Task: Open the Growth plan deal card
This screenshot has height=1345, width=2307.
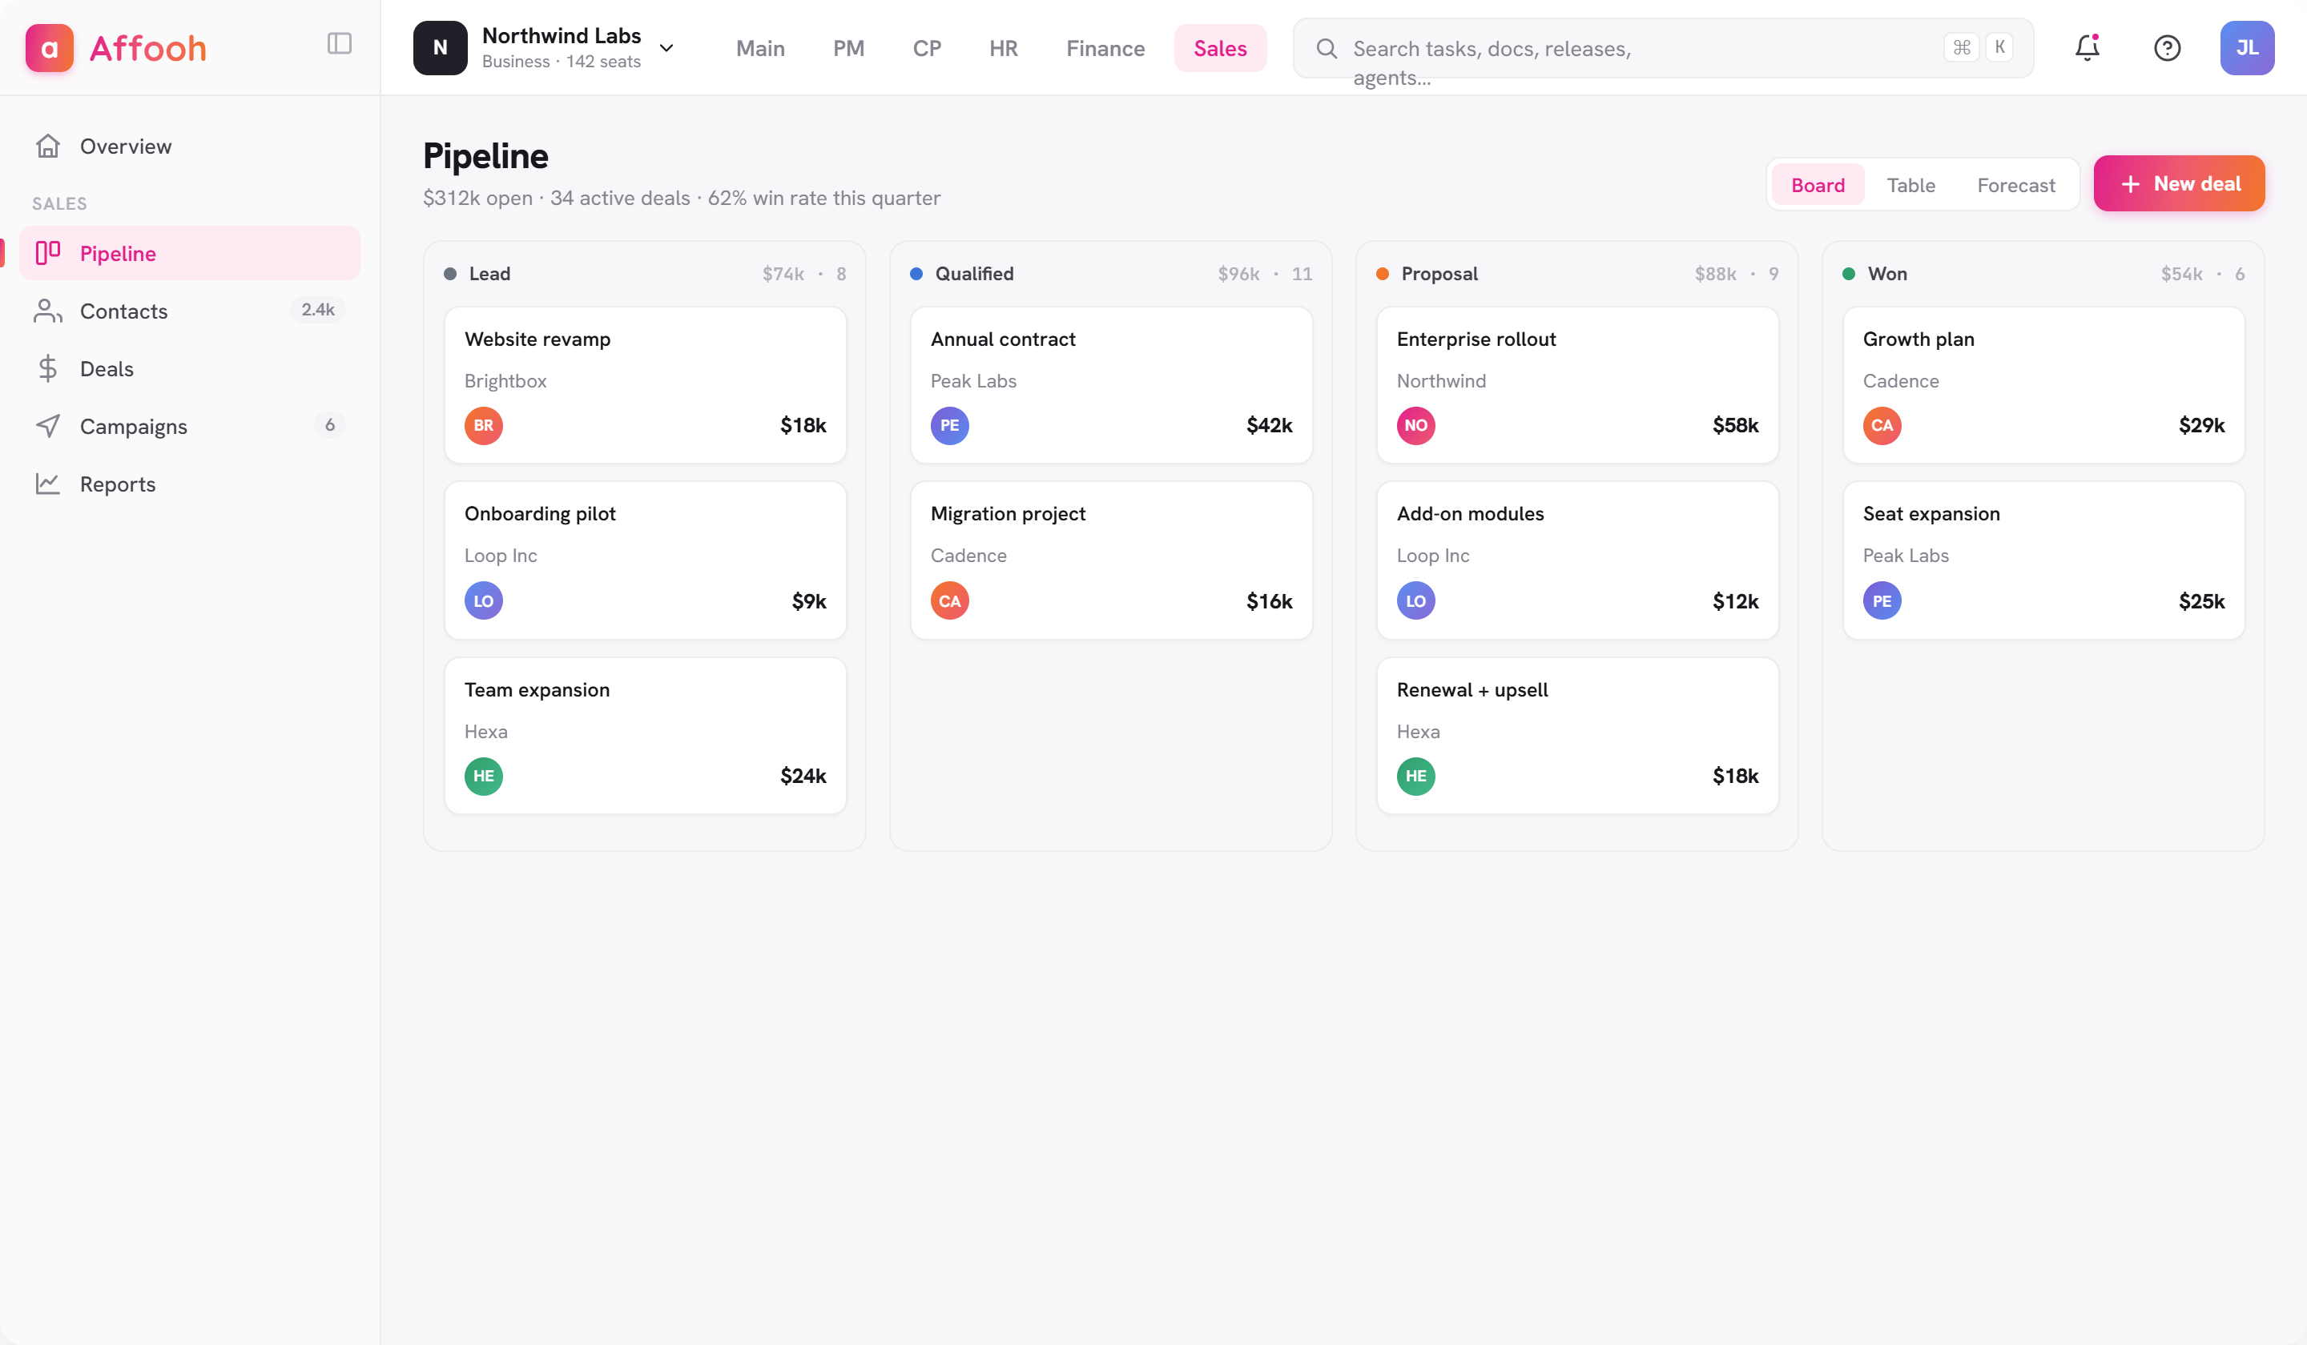Action: coord(2043,385)
